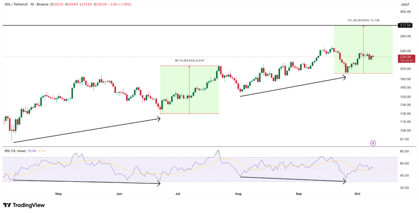This screenshot has height=213, width=419.
Task: Click the 200.00 price axis label
Action: point(405,69)
